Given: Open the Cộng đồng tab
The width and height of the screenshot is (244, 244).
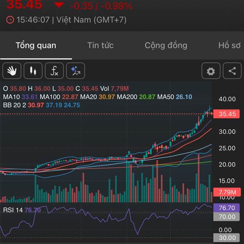Looking at the screenshot, I should [x=166, y=46].
